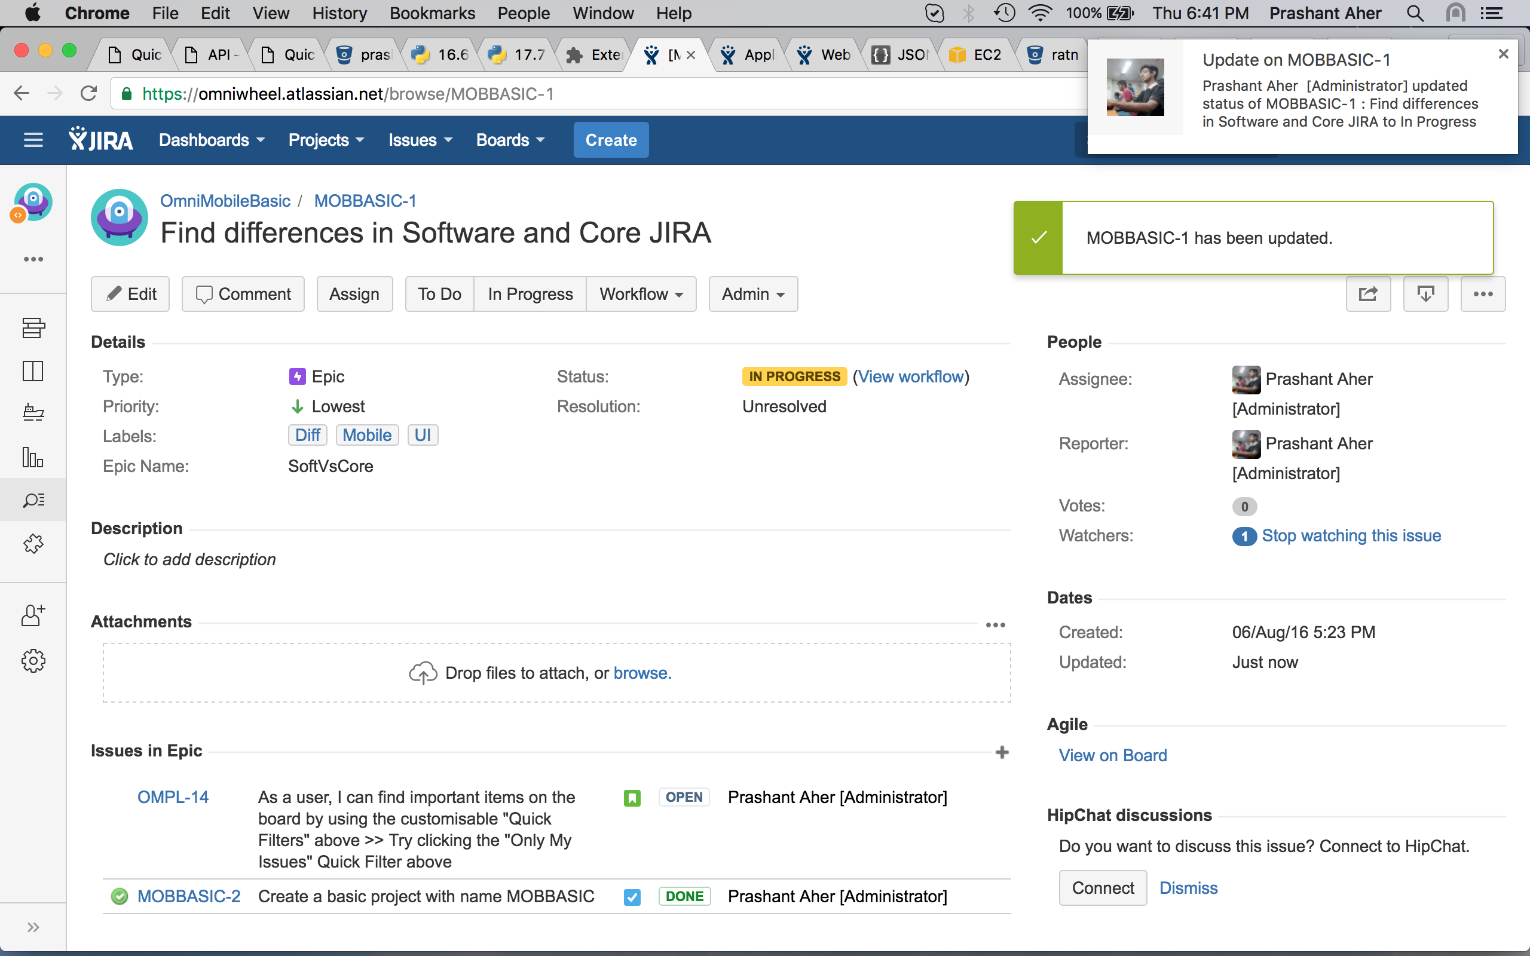
Task: Open the View workflow link
Action: (910, 377)
